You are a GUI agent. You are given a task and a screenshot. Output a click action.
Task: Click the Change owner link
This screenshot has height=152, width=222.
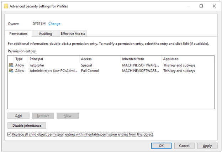point(54,23)
